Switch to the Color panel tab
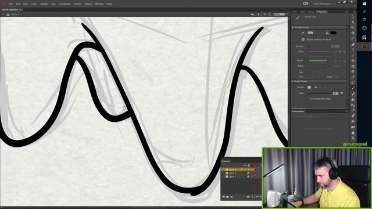Image resolution: width=372 pixels, height=209 pixels. pyautogui.click(x=295, y=12)
